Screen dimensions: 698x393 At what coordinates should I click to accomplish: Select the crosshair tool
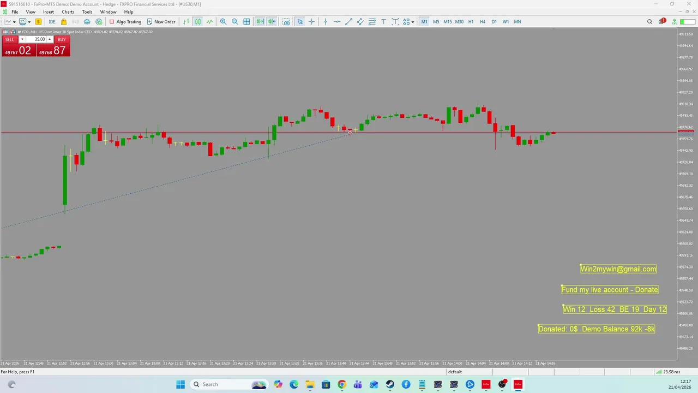[x=312, y=22]
